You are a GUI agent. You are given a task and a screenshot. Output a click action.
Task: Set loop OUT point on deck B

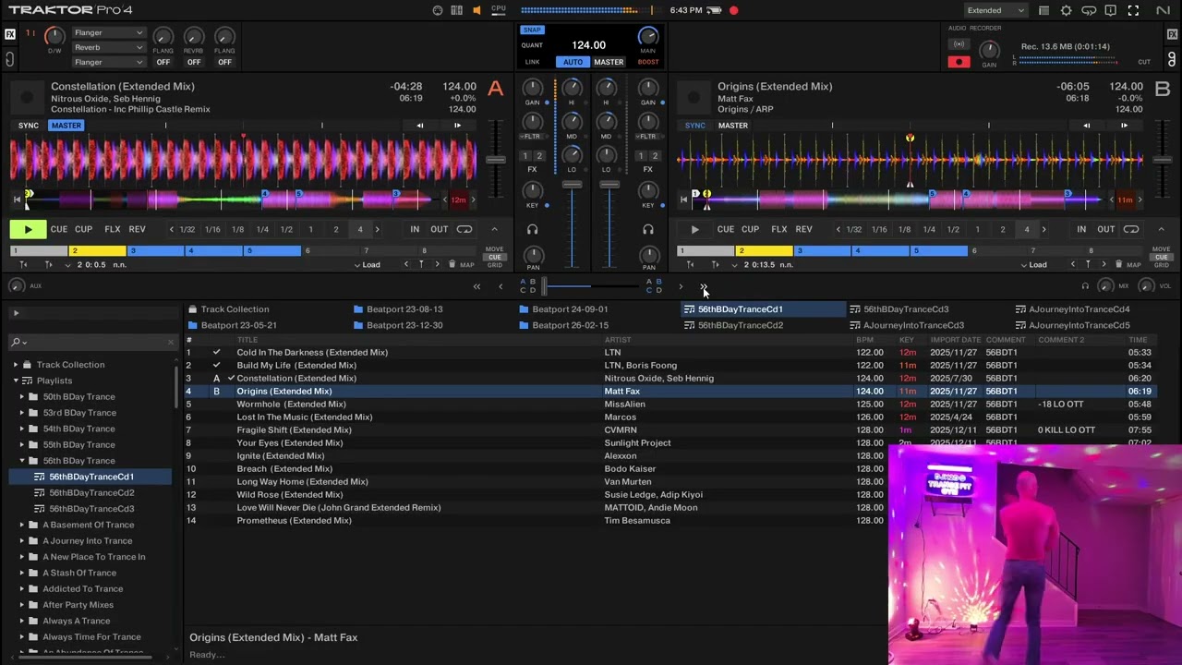coord(1105,229)
